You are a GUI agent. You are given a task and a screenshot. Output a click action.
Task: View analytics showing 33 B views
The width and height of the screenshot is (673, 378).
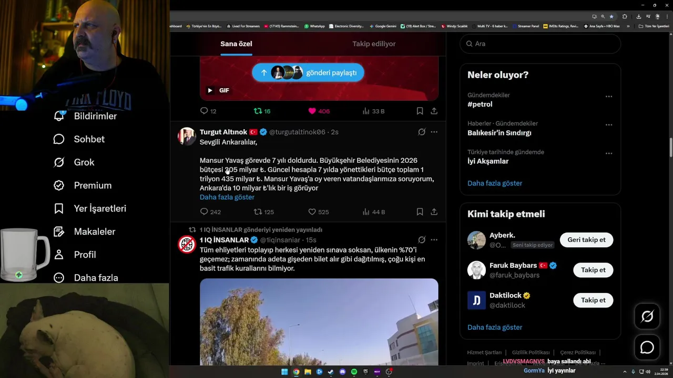[x=373, y=111]
